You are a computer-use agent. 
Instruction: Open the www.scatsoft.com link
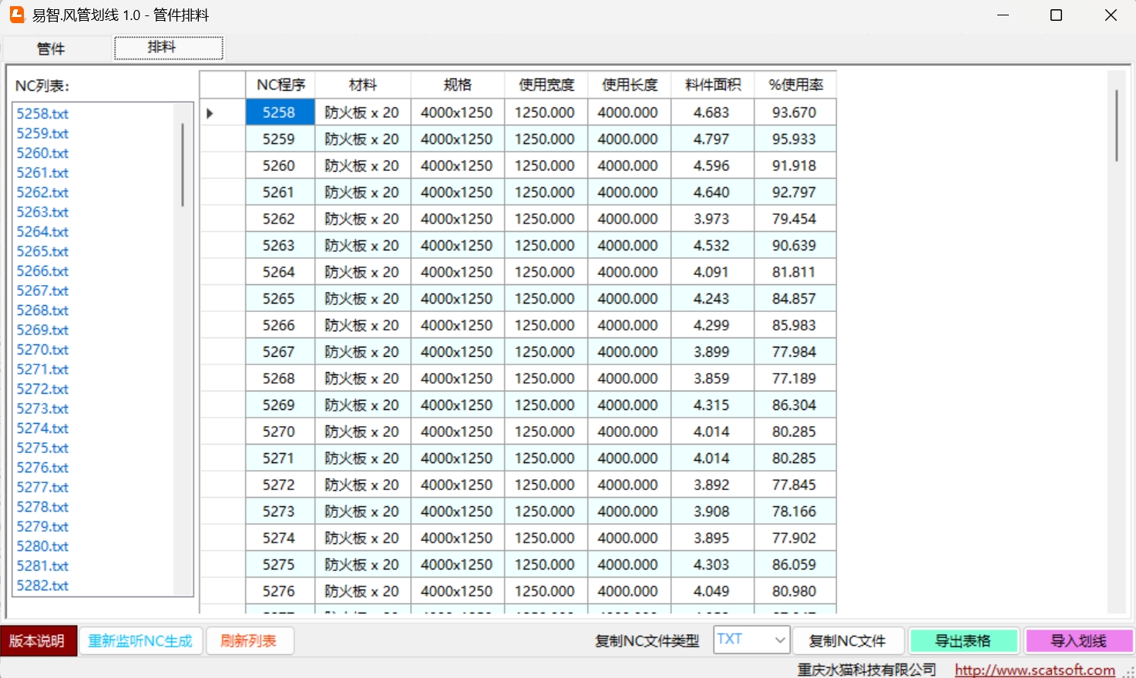click(1034, 670)
